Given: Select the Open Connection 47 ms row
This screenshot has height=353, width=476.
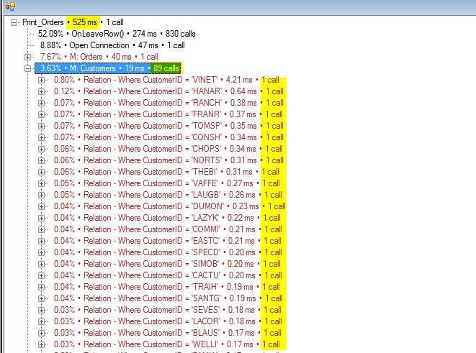Looking at the screenshot, I should [x=112, y=45].
